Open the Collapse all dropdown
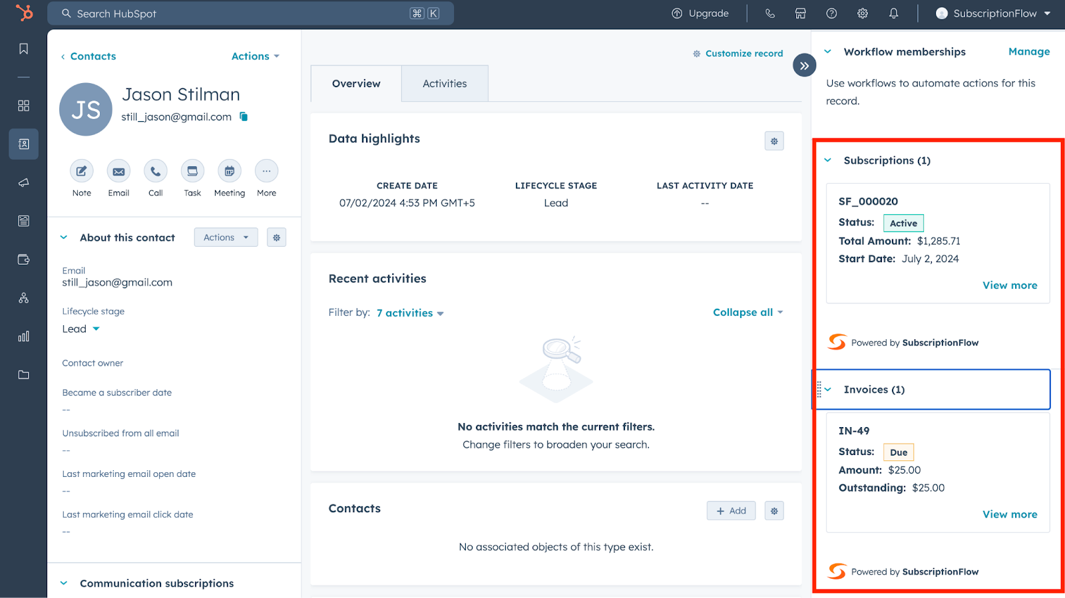 pos(747,312)
